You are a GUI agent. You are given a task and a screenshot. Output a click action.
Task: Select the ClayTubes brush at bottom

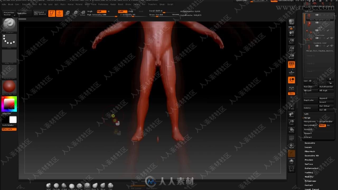[56, 186]
